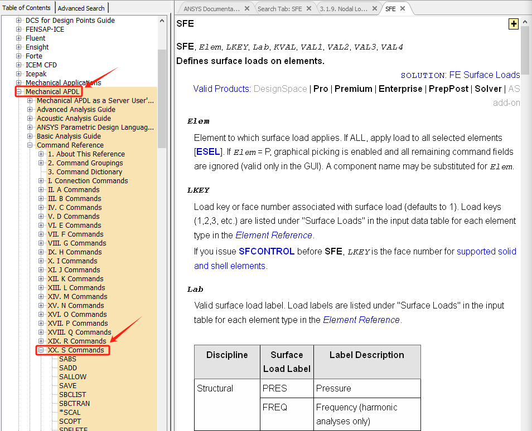Collapse the Command Reference node
Screen dimensions: 532x431
pos(30,145)
